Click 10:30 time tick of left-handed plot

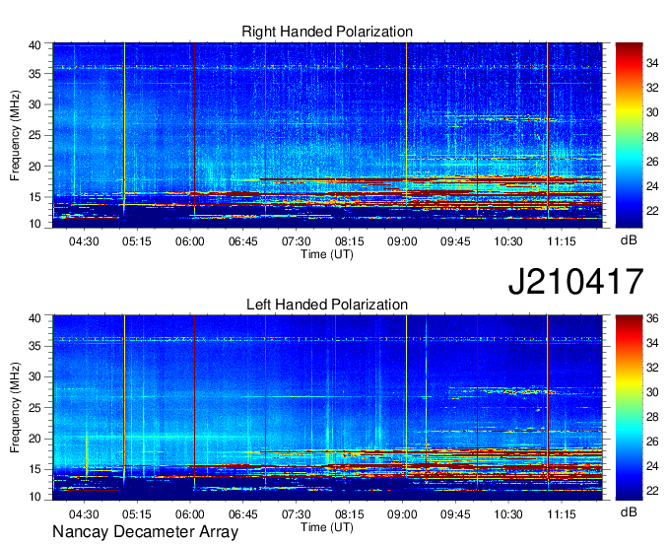pos(508,514)
